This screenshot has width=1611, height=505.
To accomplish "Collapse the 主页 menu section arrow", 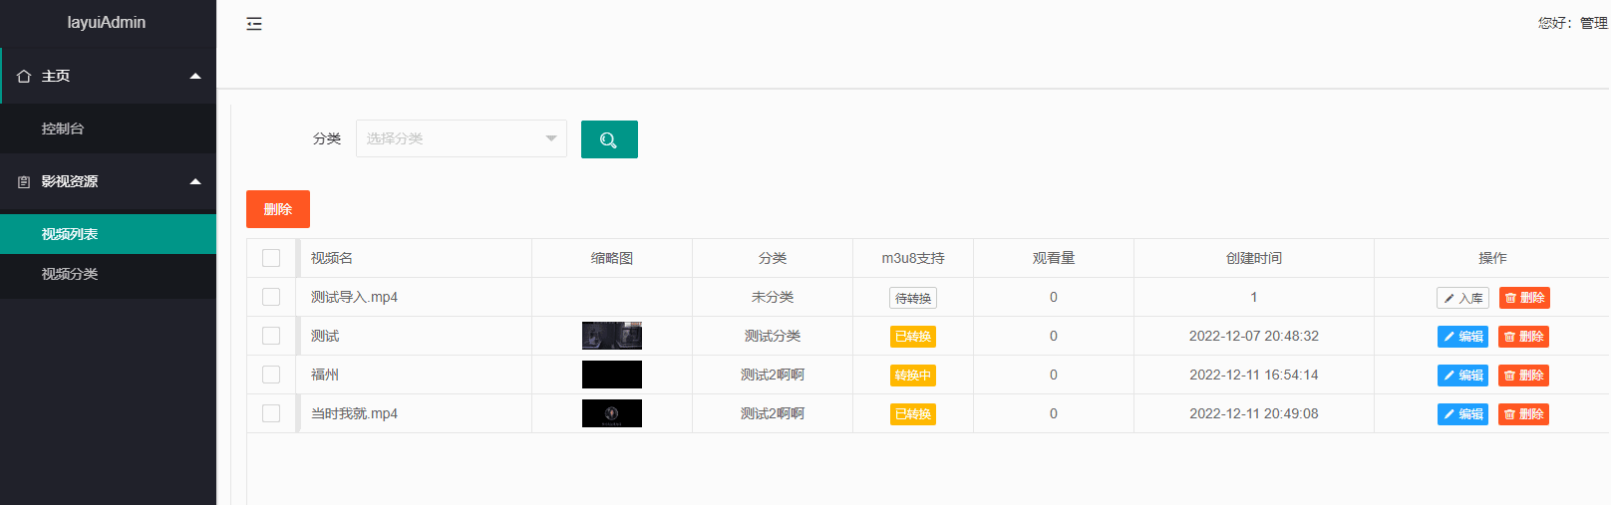I will click(x=195, y=77).
